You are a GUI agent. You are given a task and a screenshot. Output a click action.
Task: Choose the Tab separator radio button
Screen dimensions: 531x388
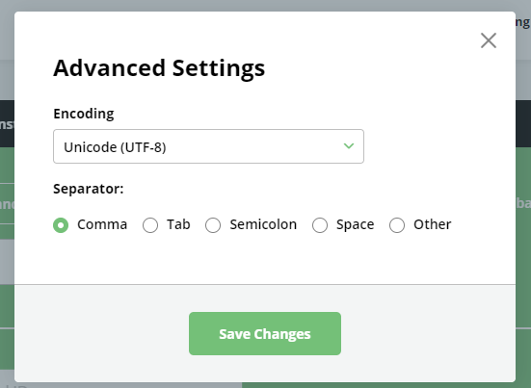pyautogui.click(x=150, y=225)
